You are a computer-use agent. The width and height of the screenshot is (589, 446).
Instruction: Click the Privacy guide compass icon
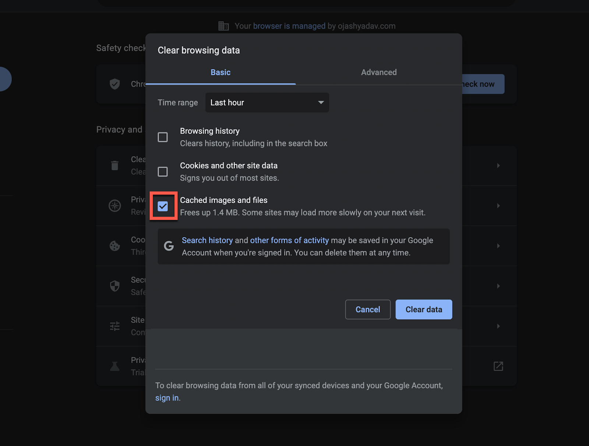point(115,206)
